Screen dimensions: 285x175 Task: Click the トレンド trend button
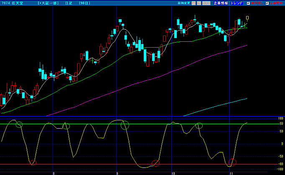237,3
